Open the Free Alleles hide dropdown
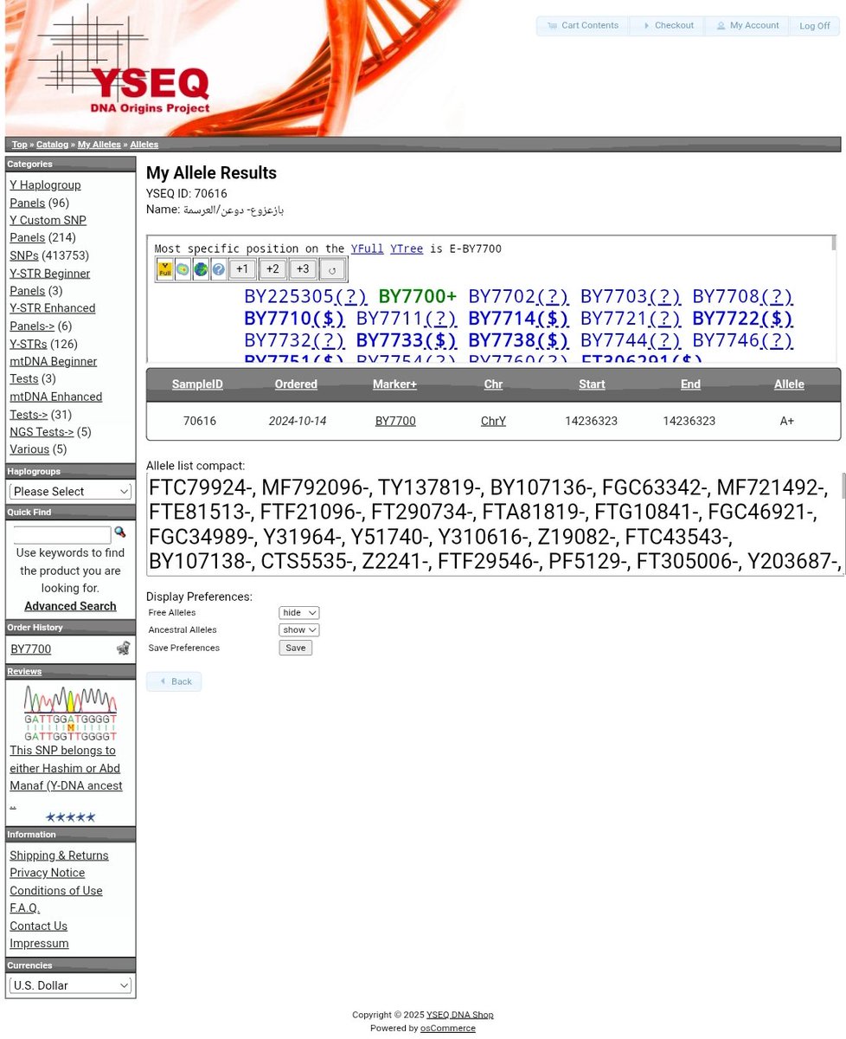 (299, 612)
